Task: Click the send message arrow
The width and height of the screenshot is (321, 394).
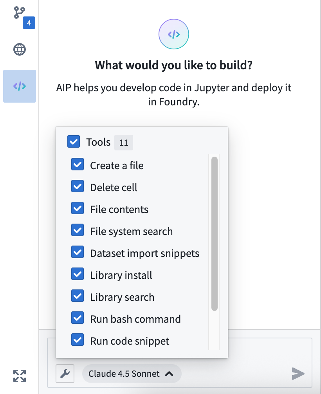Action: 298,374
